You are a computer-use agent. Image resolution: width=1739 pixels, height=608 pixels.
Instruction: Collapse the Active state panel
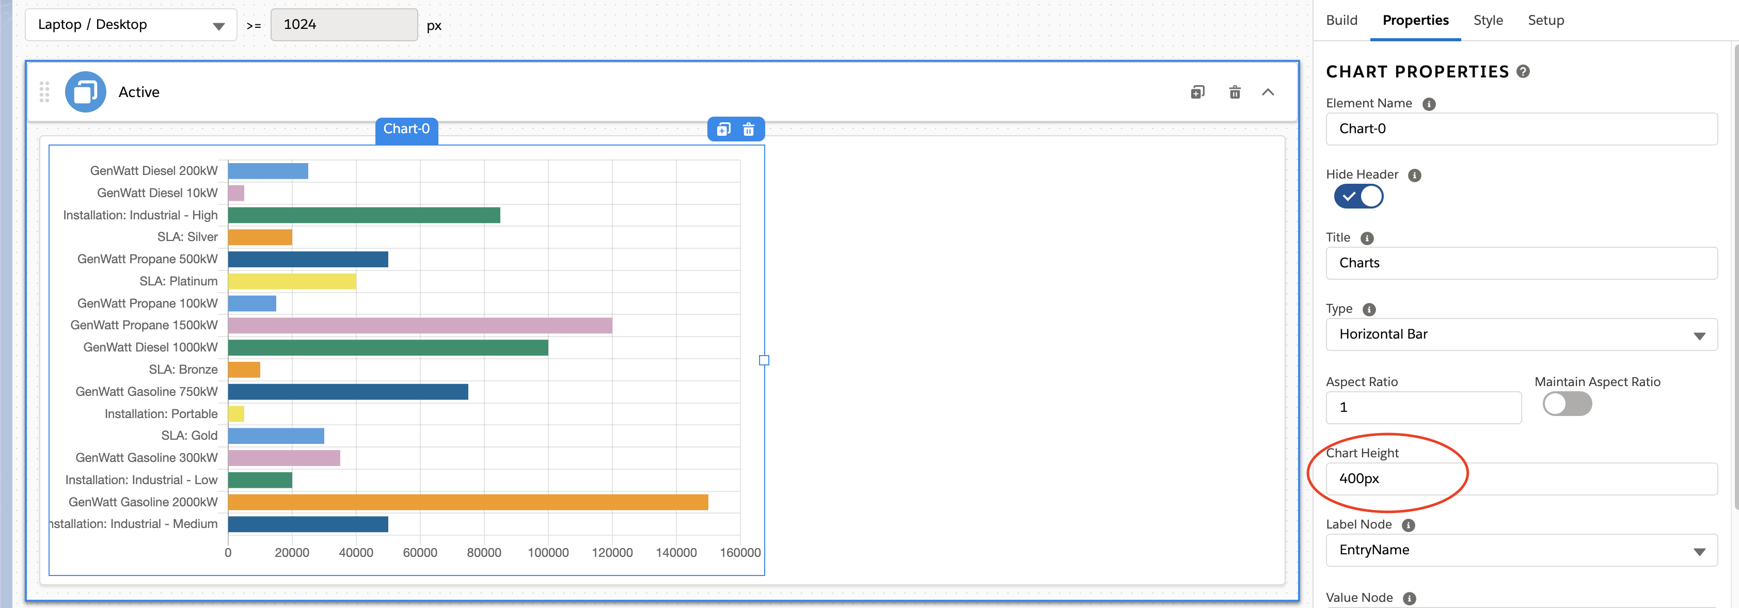[1269, 92]
